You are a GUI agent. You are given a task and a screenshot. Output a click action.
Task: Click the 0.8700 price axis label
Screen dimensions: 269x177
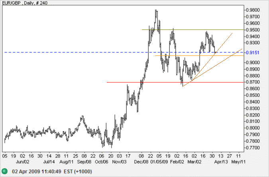pos(253,82)
